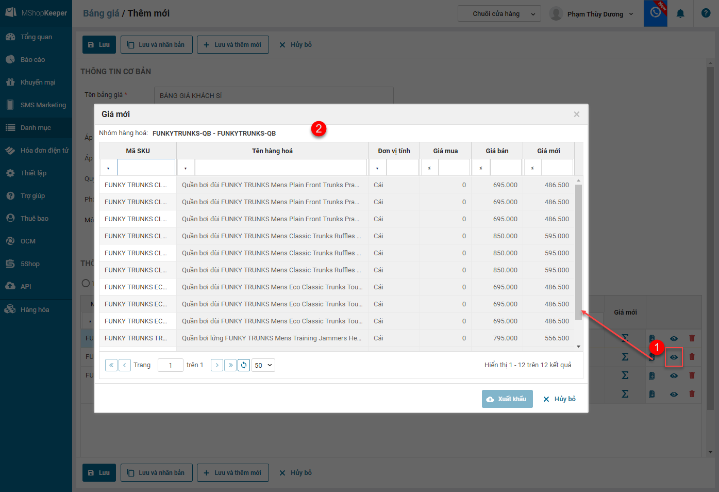Click the copy-down icon in the third price row

651,375
